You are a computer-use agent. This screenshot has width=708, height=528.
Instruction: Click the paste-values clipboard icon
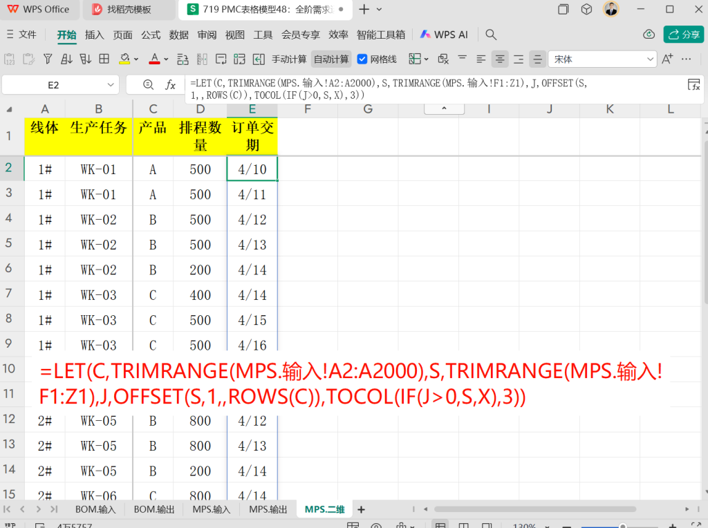(x=10, y=59)
